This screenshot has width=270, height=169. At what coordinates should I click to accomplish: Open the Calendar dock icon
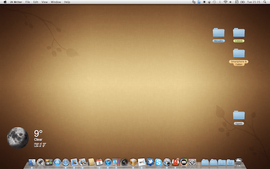[x=99, y=162]
